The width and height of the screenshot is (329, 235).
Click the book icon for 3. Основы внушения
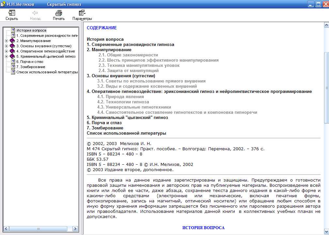[12, 46]
